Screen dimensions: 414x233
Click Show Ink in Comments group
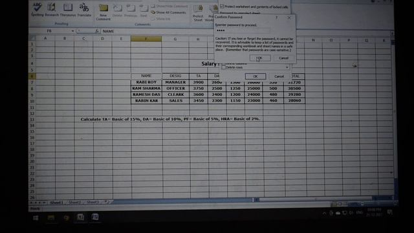point(161,19)
